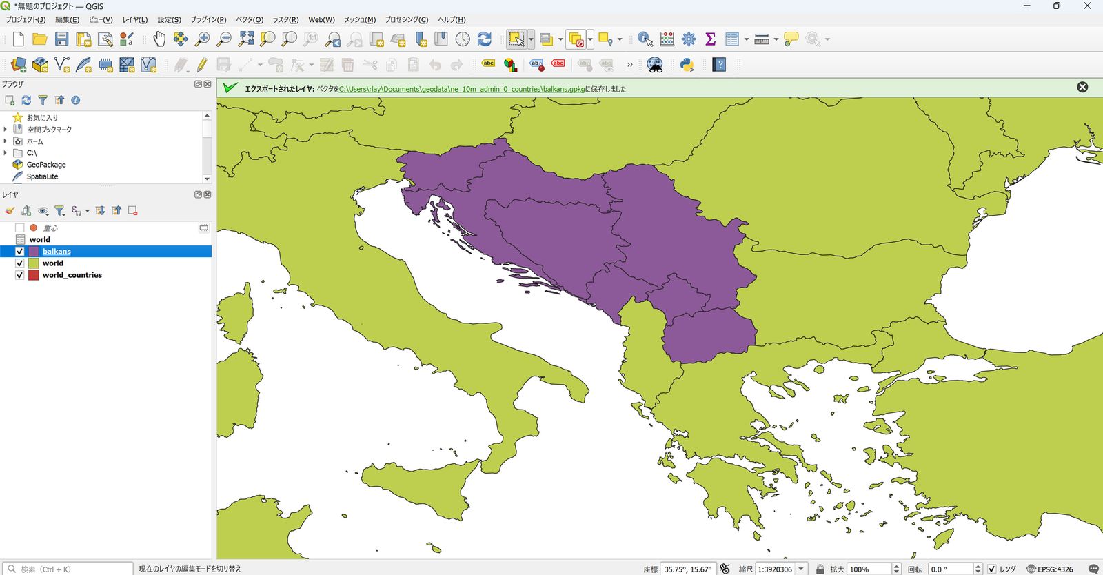Show hidden toolbar items with chevron

629,65
